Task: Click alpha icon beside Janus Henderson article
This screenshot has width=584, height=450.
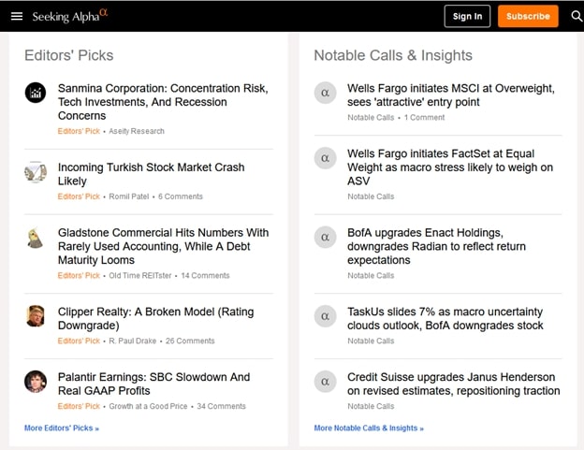Action: (x=325, y=382)
